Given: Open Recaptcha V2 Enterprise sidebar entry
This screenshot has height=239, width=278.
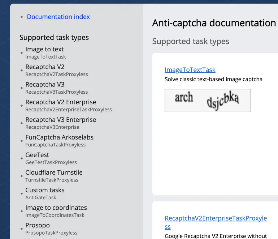Looking at the screenshot, I should (x=61, y=102).
